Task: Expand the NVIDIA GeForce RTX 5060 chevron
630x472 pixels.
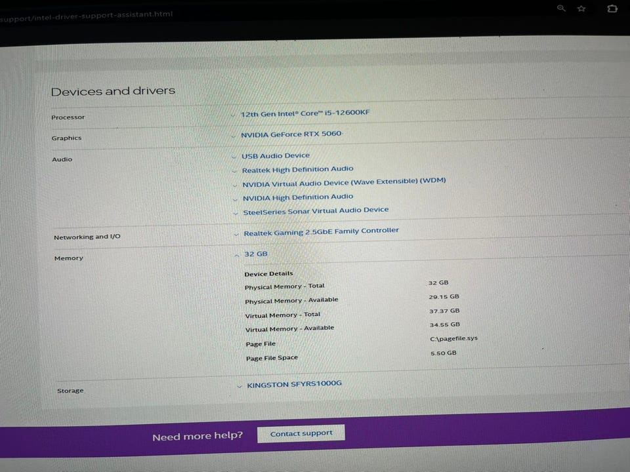Action: coord(233,136)
